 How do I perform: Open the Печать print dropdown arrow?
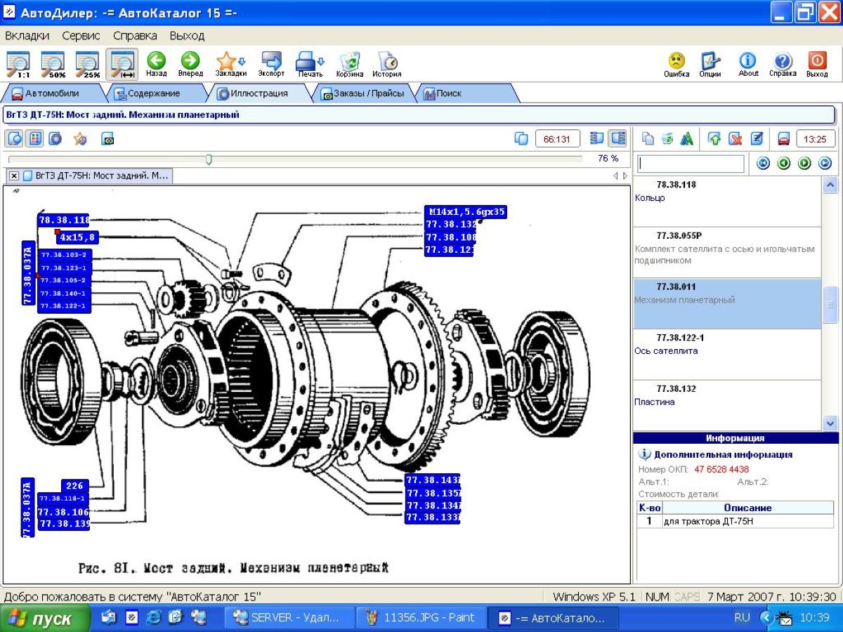coord(322,61)
